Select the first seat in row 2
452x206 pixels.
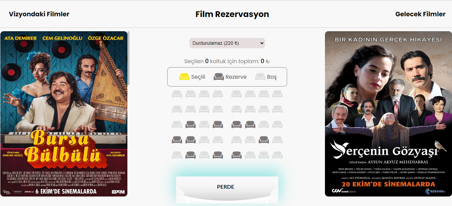click(x=177, y=109)
